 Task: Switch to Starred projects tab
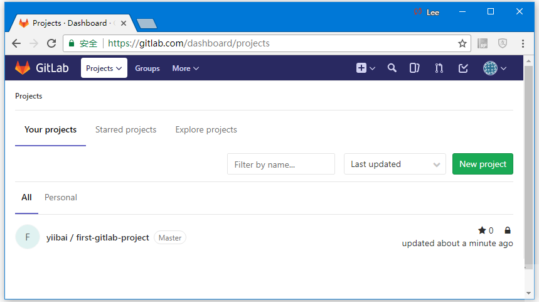click(x=126, y=130)
